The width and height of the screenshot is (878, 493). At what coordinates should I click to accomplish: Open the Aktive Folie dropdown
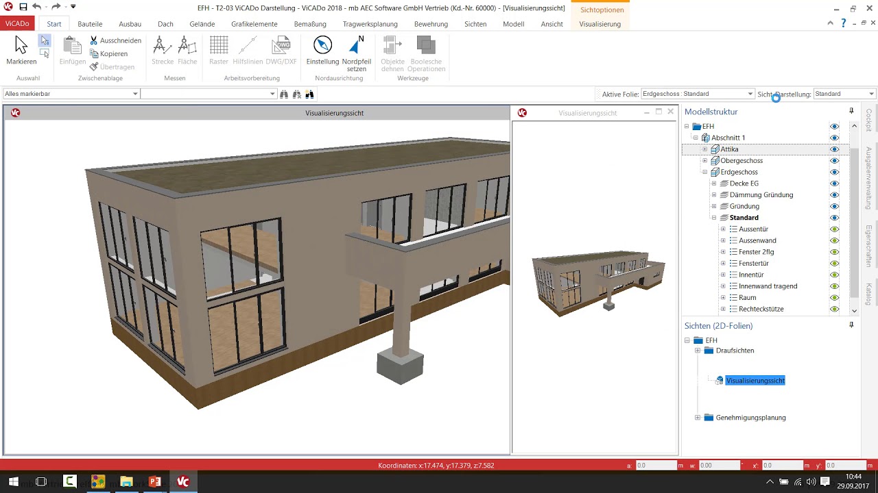(x=750, y=94)
